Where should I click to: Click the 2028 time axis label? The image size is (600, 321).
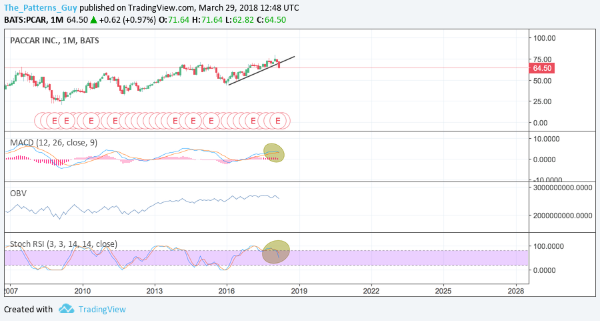click(x=516, y=291)
